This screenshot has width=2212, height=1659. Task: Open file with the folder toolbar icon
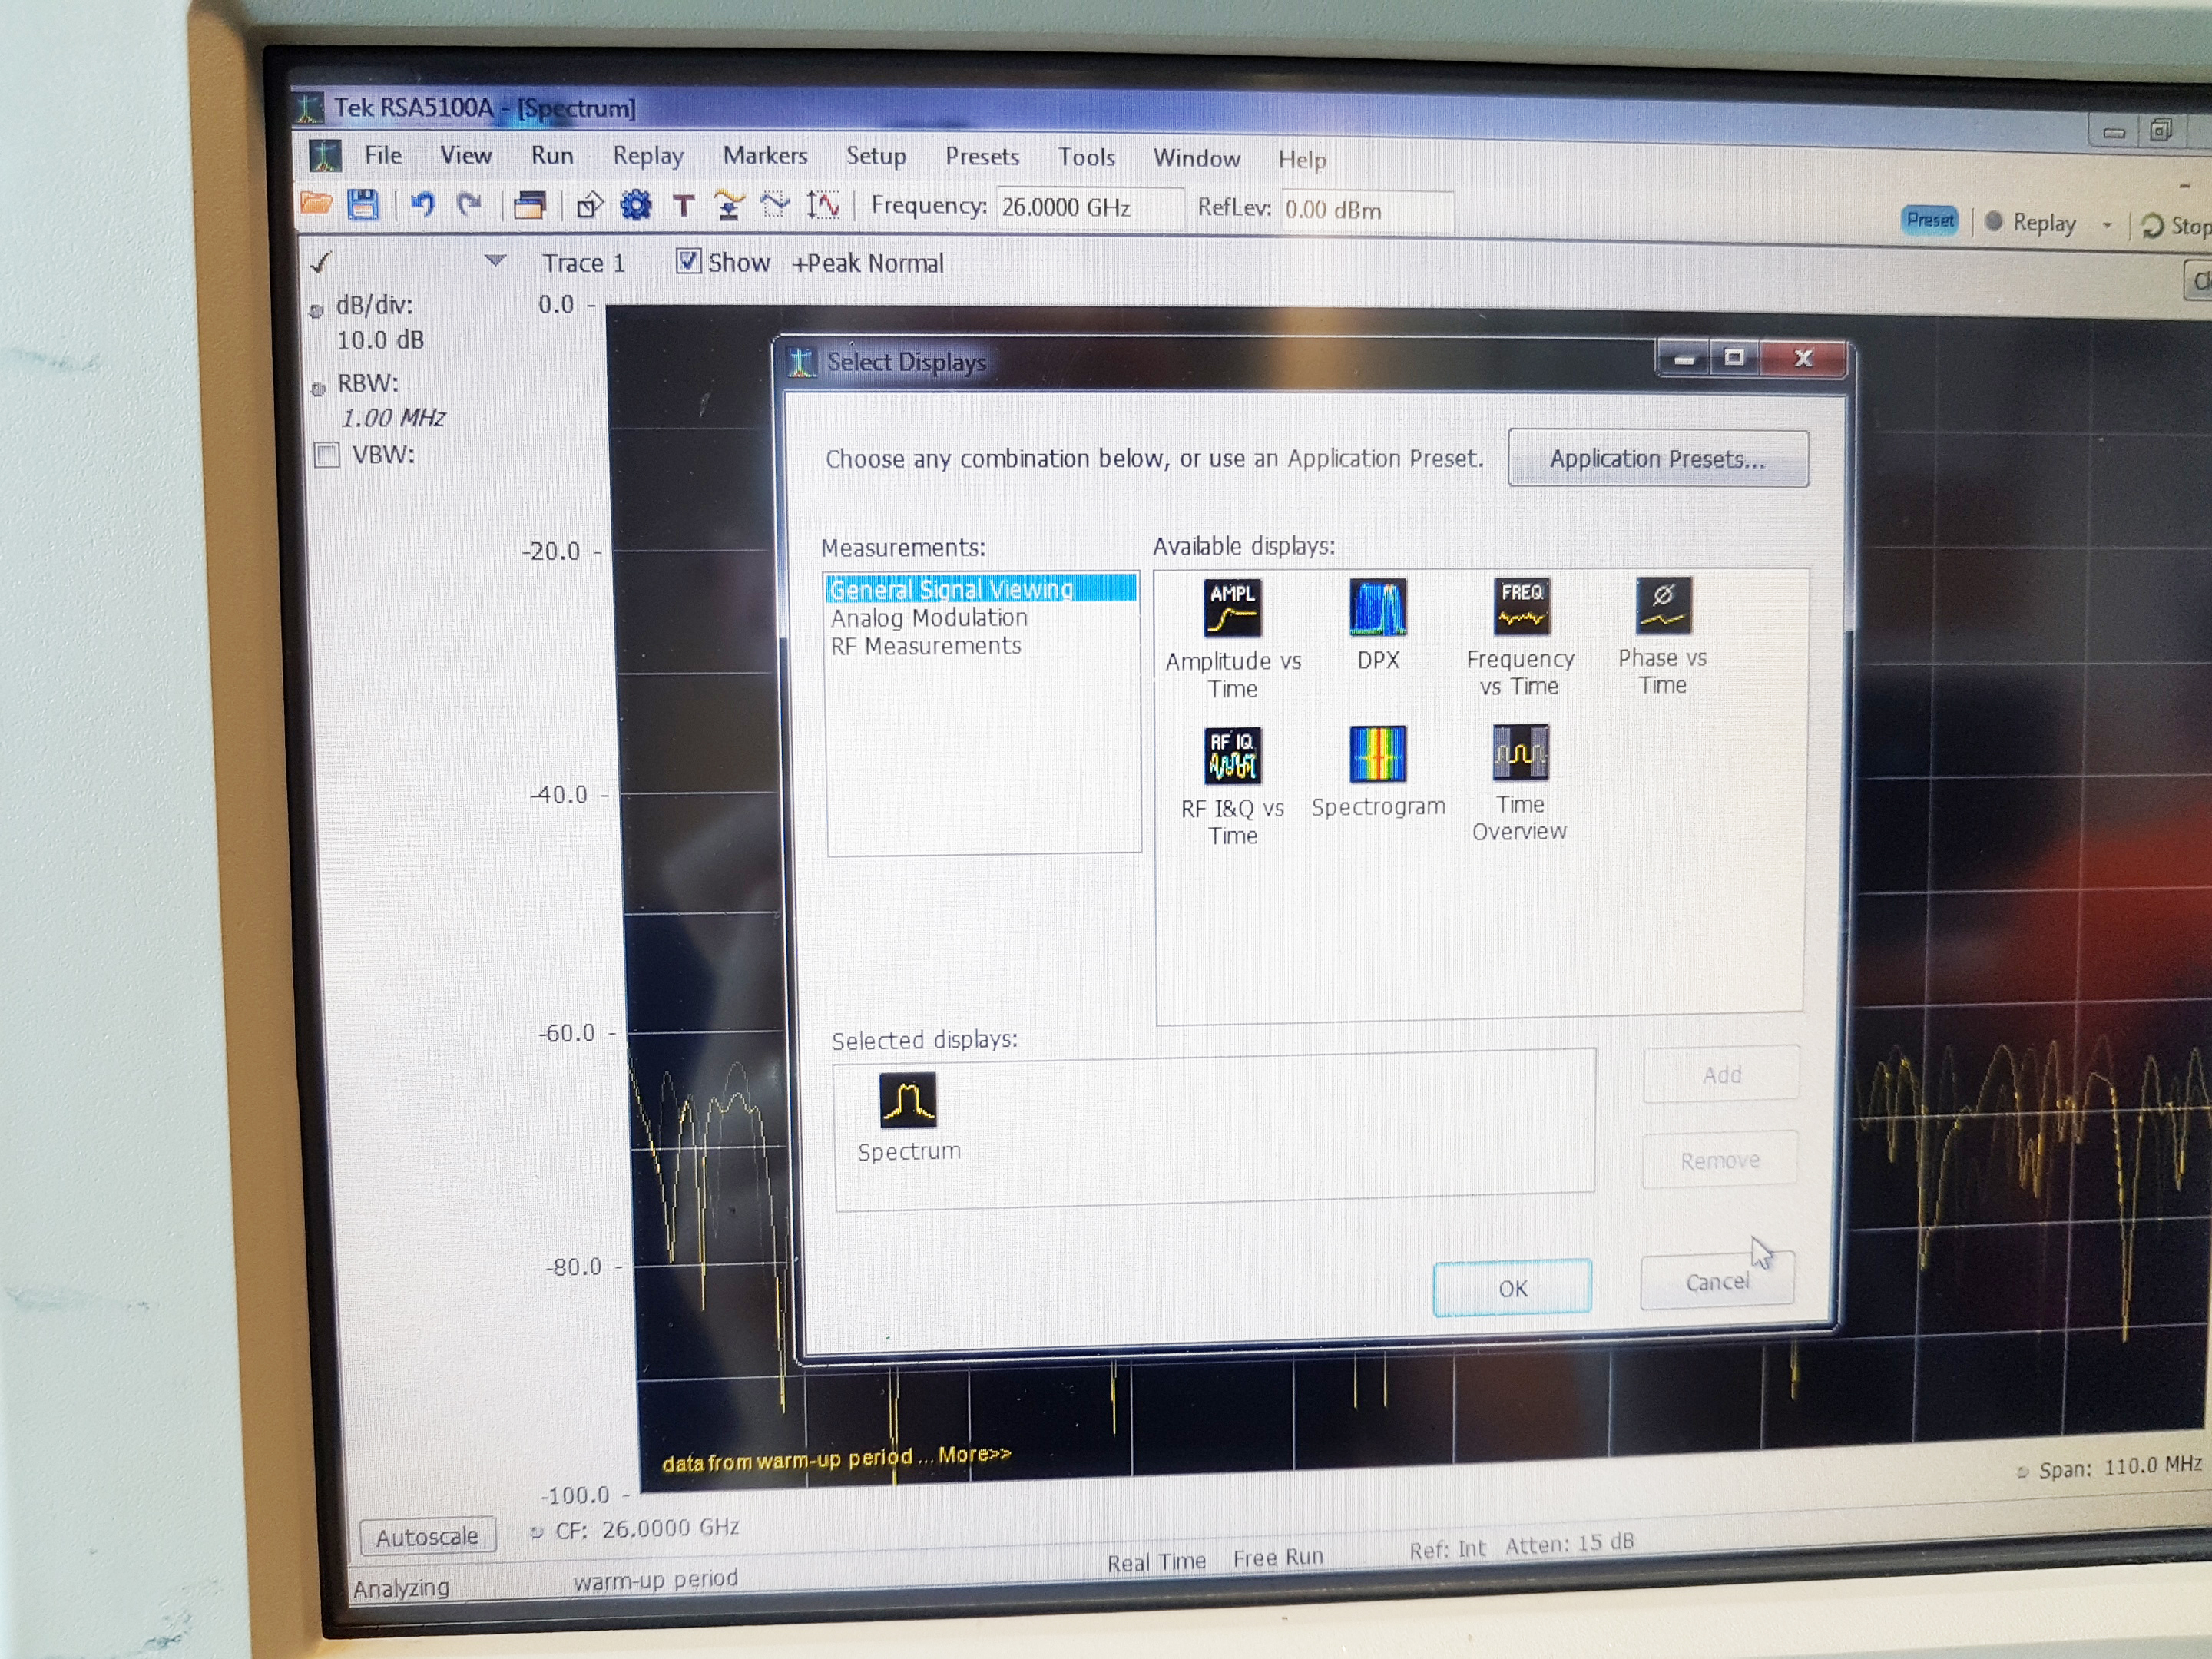(317, 204)
